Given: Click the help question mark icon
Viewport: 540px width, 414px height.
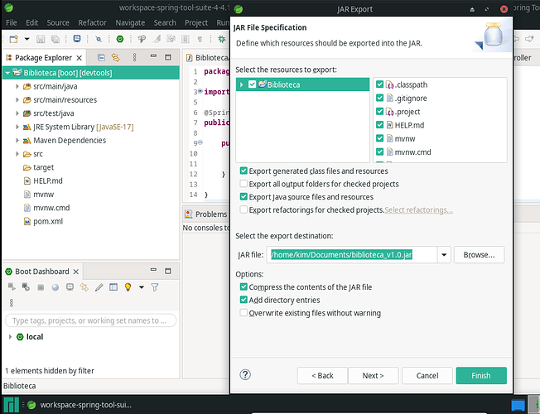Looking at the screenshot, I should coord(245,374).
